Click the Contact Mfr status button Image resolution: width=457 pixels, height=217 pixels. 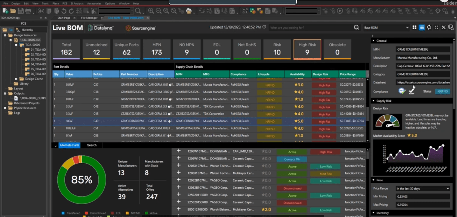pos(292,159)
